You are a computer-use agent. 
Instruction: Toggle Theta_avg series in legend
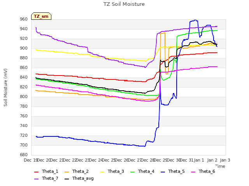coord(79,178)
